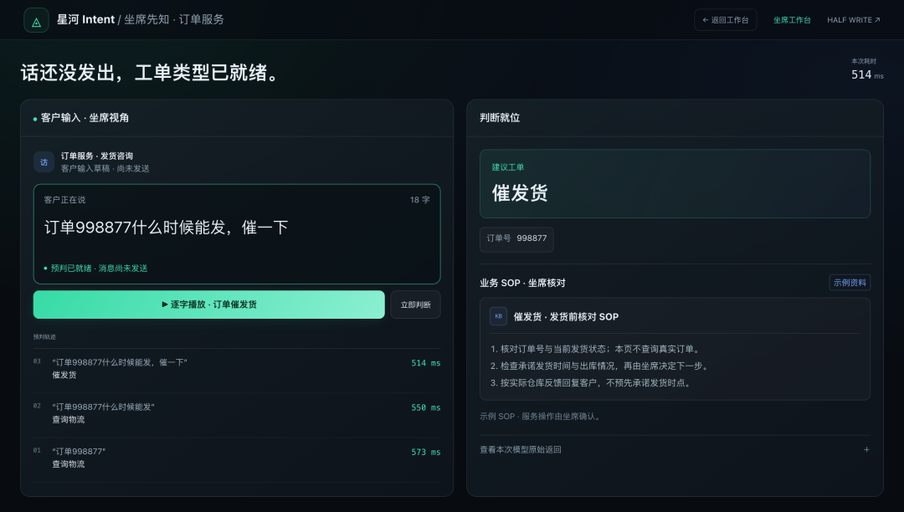
Task: Click the 预判已就绪 · 消息尚未发送 status
Action: pyautogui.click(x=95, y=269)
